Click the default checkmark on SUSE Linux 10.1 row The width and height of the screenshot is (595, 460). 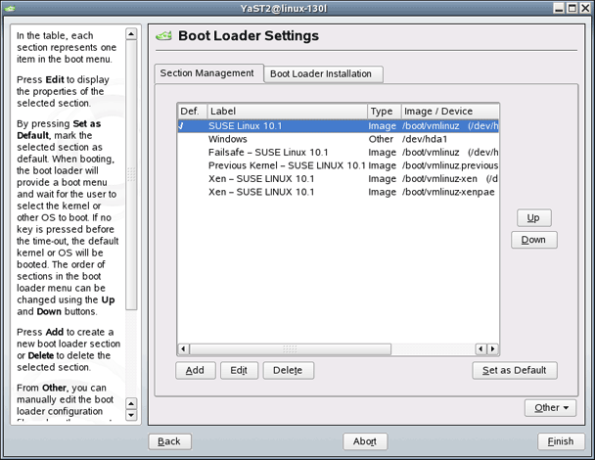pos(181,125)
